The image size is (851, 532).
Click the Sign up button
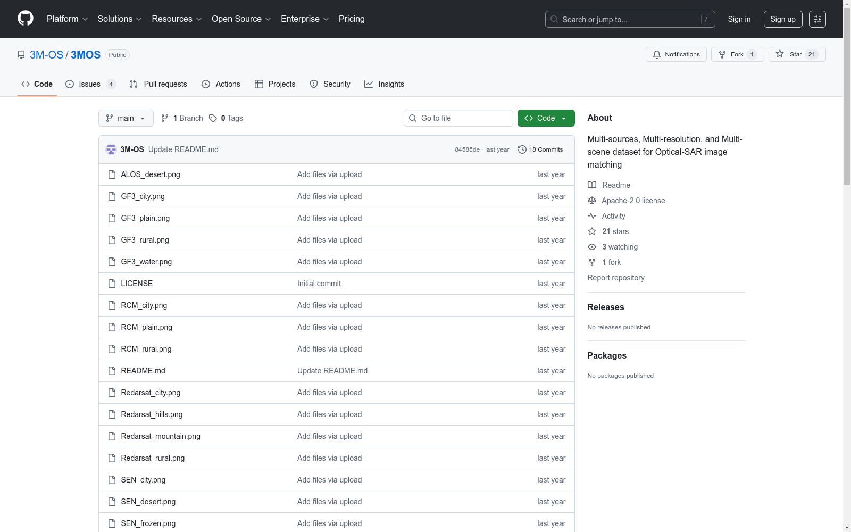(783, 19)
